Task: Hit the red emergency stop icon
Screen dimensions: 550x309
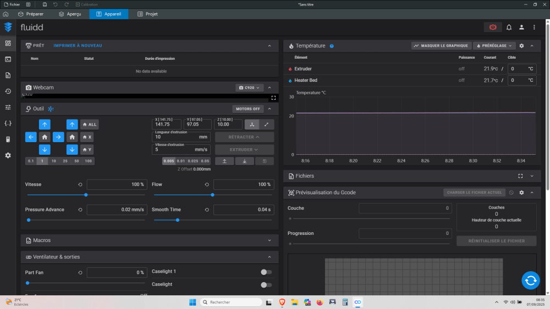Action: 493,27
